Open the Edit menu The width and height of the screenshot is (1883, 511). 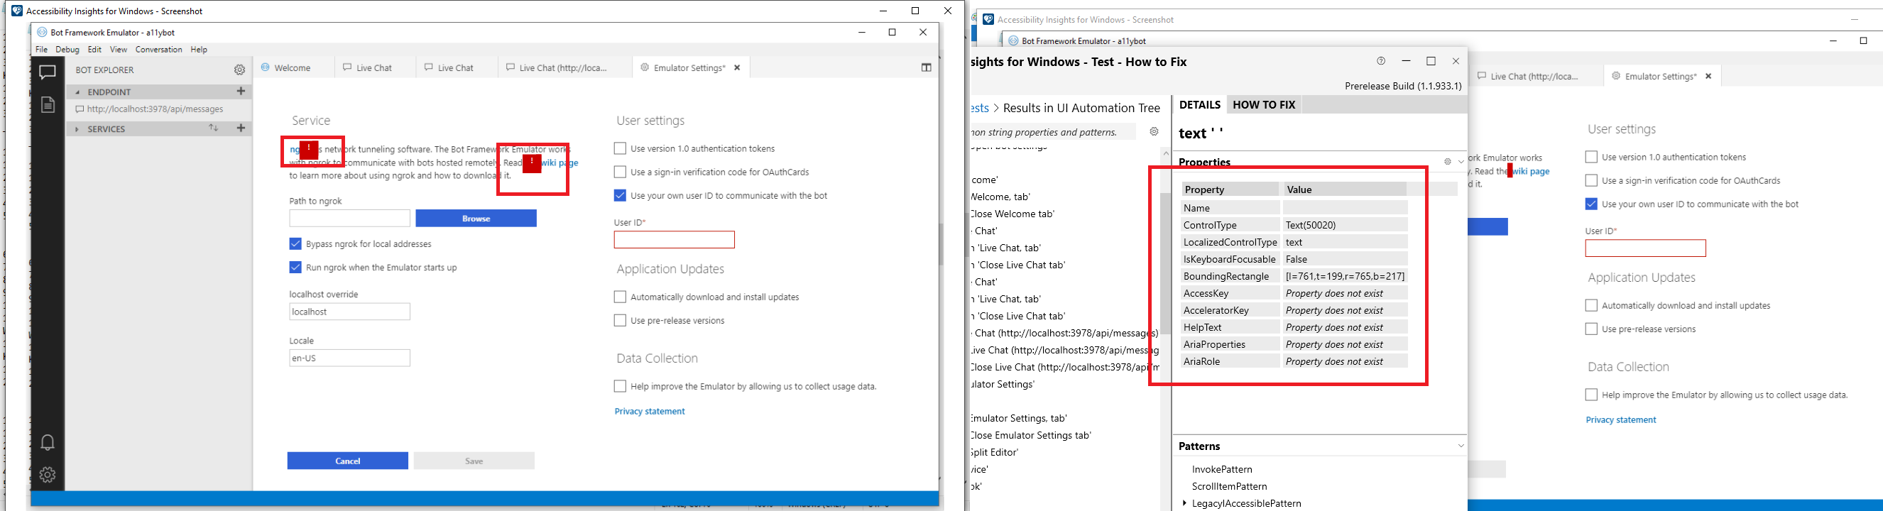[94, 50]
